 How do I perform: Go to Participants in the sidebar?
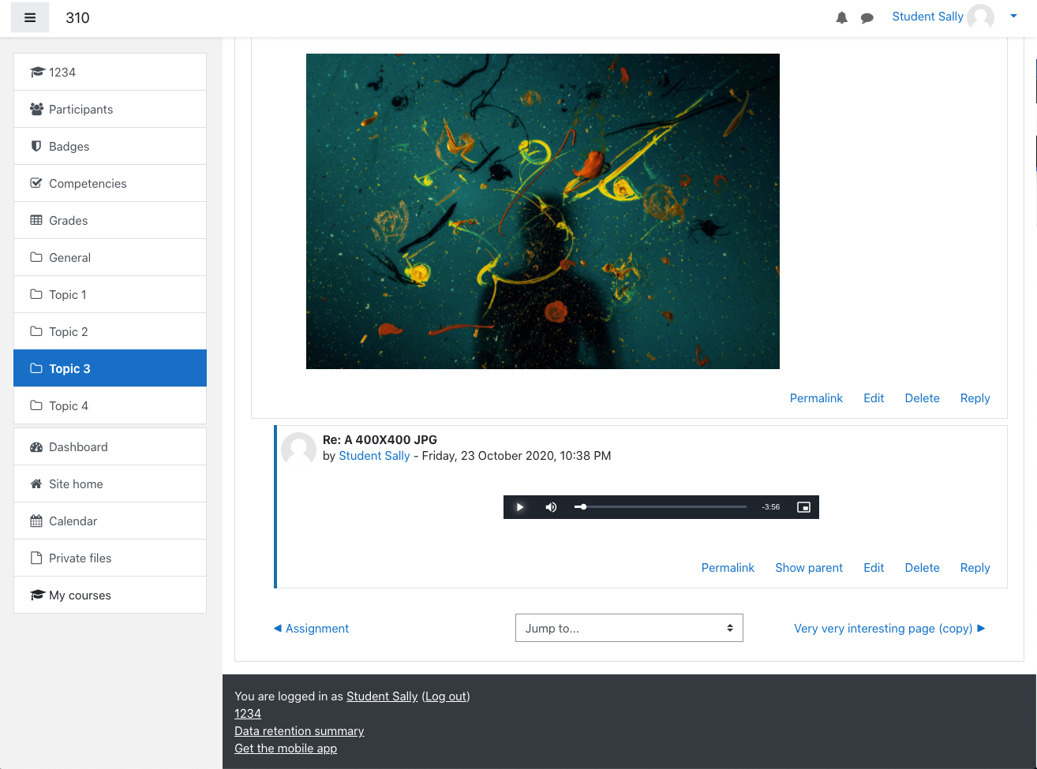[110, 109]
